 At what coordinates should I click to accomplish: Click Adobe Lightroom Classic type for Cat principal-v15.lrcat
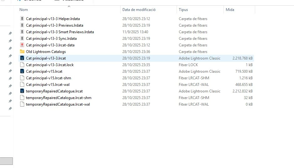tap(199, 71)
